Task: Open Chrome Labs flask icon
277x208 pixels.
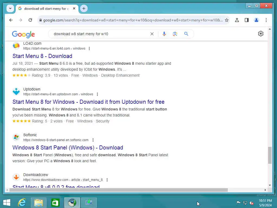Action: click(x=237, y=20)
